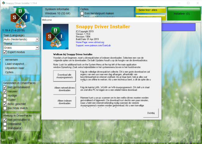Minimize the Snappy Driver Installer window
The height and width of the screenshot is (144, 202).
(179, 3)
